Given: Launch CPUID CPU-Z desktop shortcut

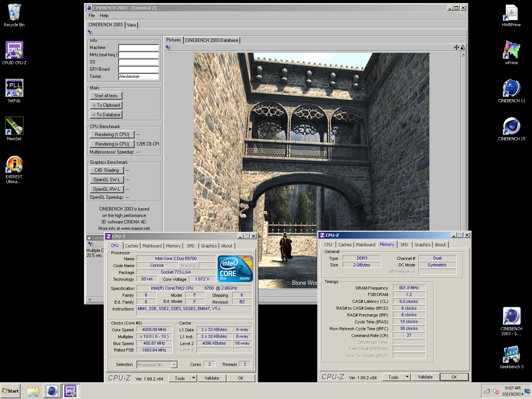Looking at the screenshot, I should [x=14, y=53].
